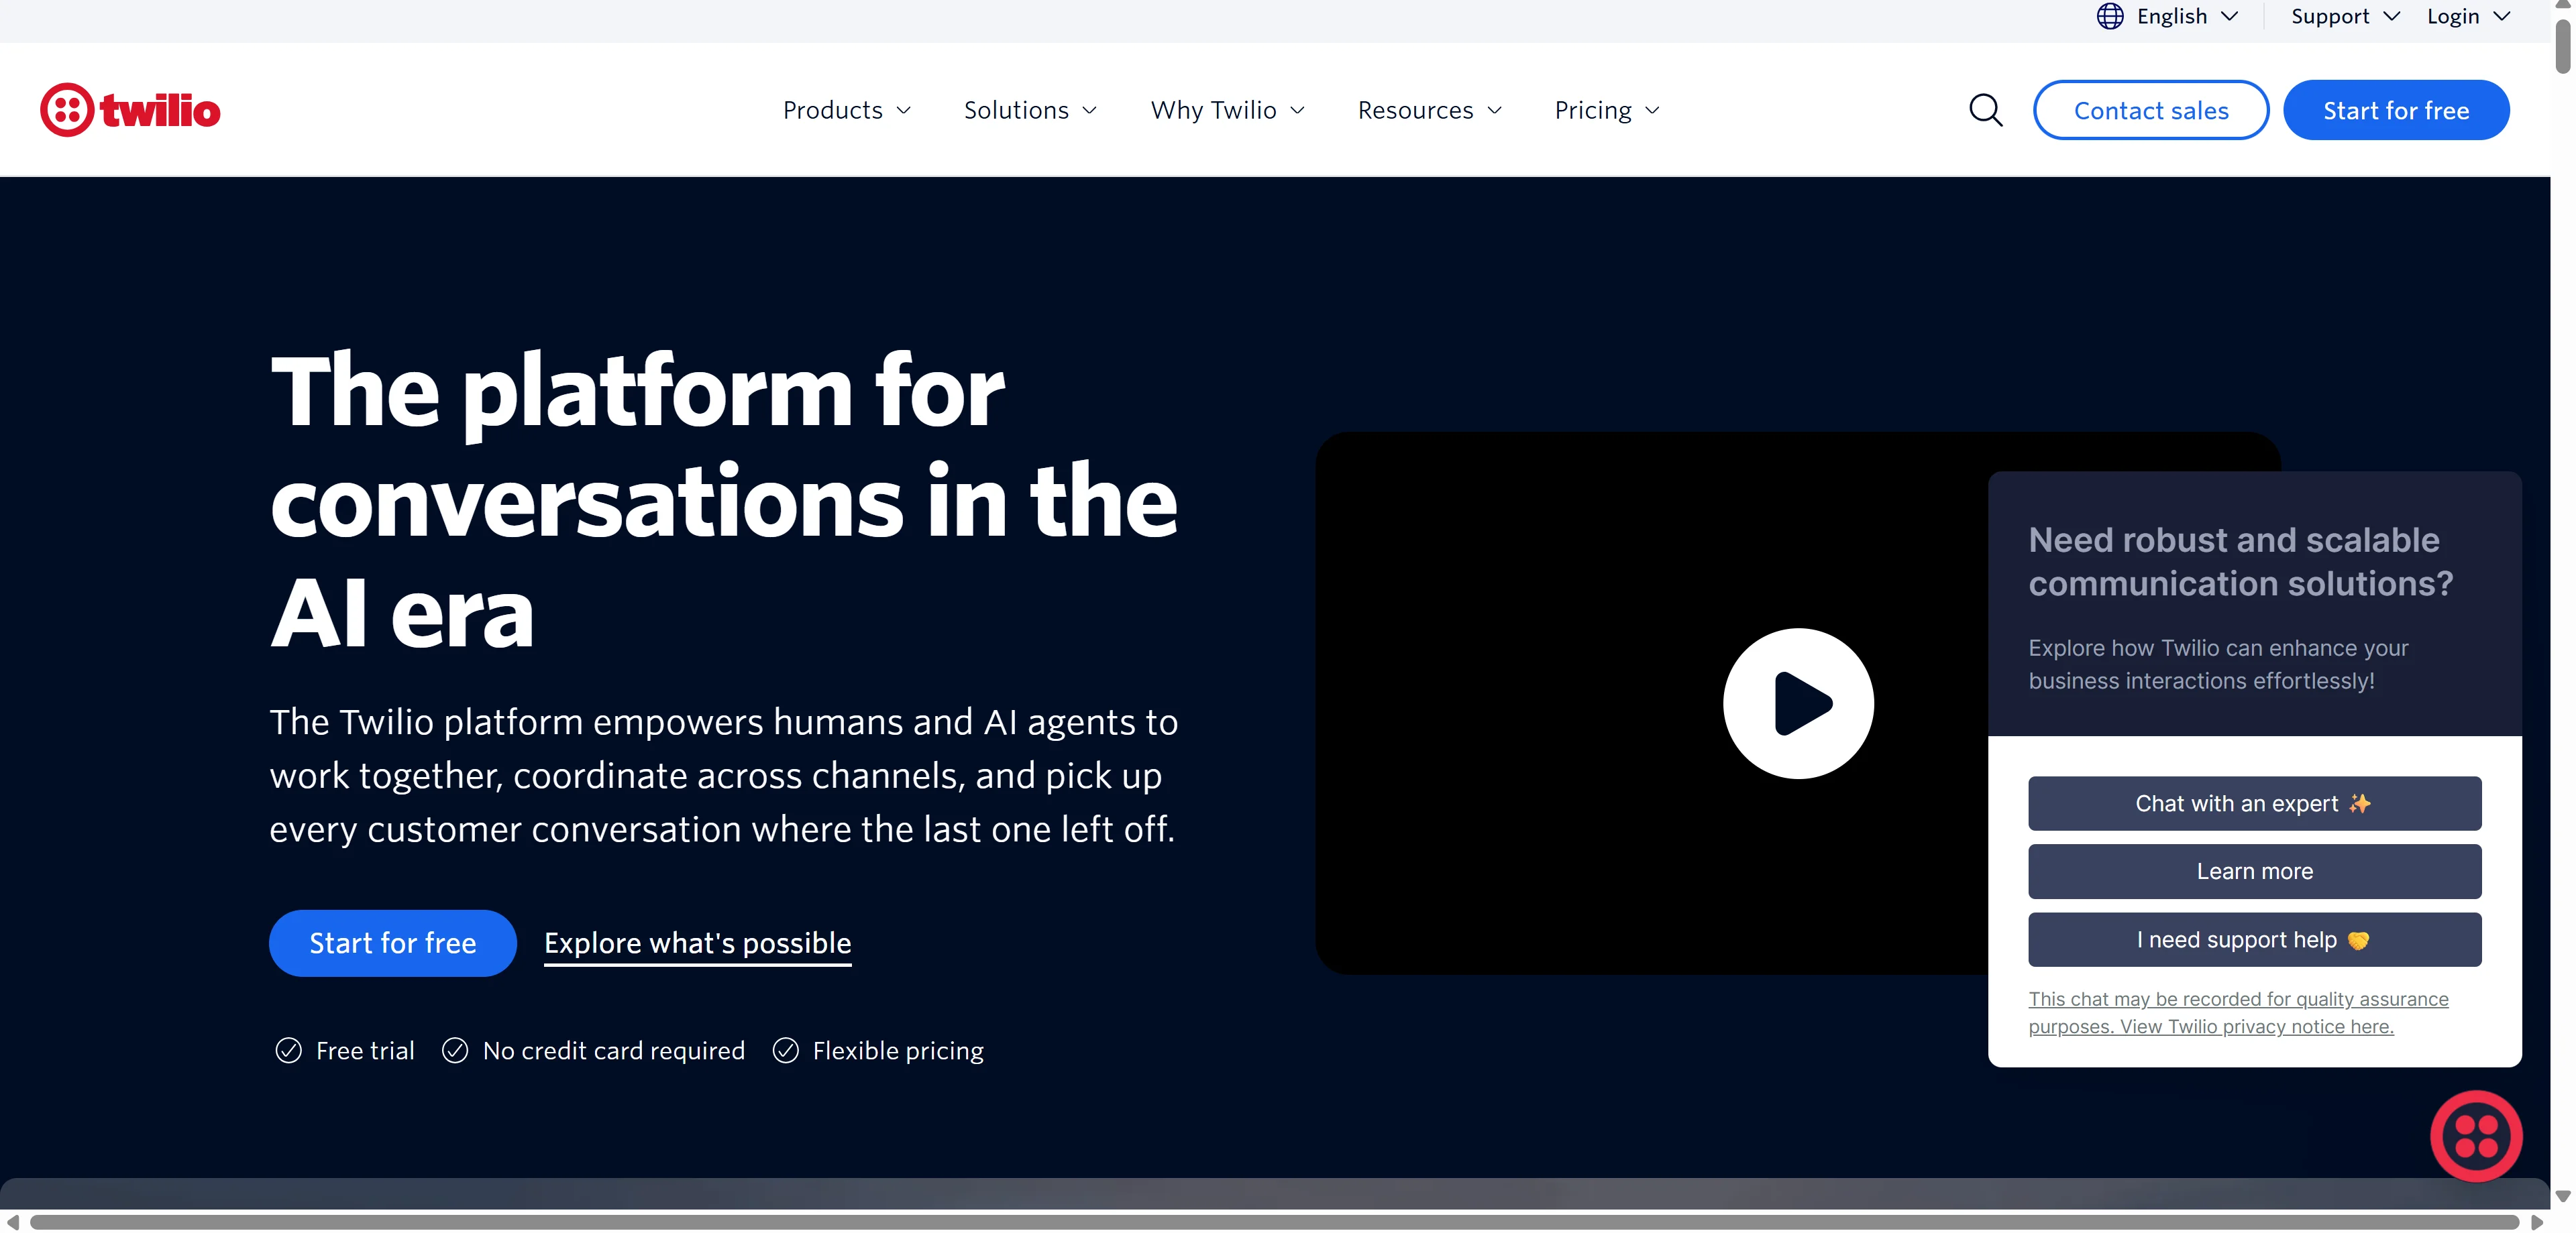Screen dimensions: 2576x1233
Task: Open the red Twilio chat bubble launcher
Action: tap(2476, 1136)
